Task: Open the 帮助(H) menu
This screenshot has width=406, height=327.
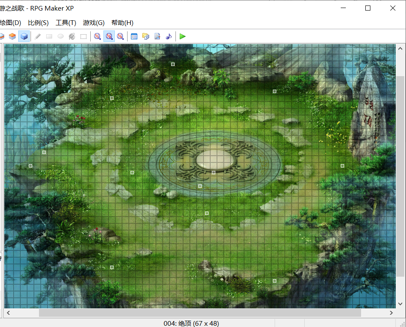Action: point(122,23)
